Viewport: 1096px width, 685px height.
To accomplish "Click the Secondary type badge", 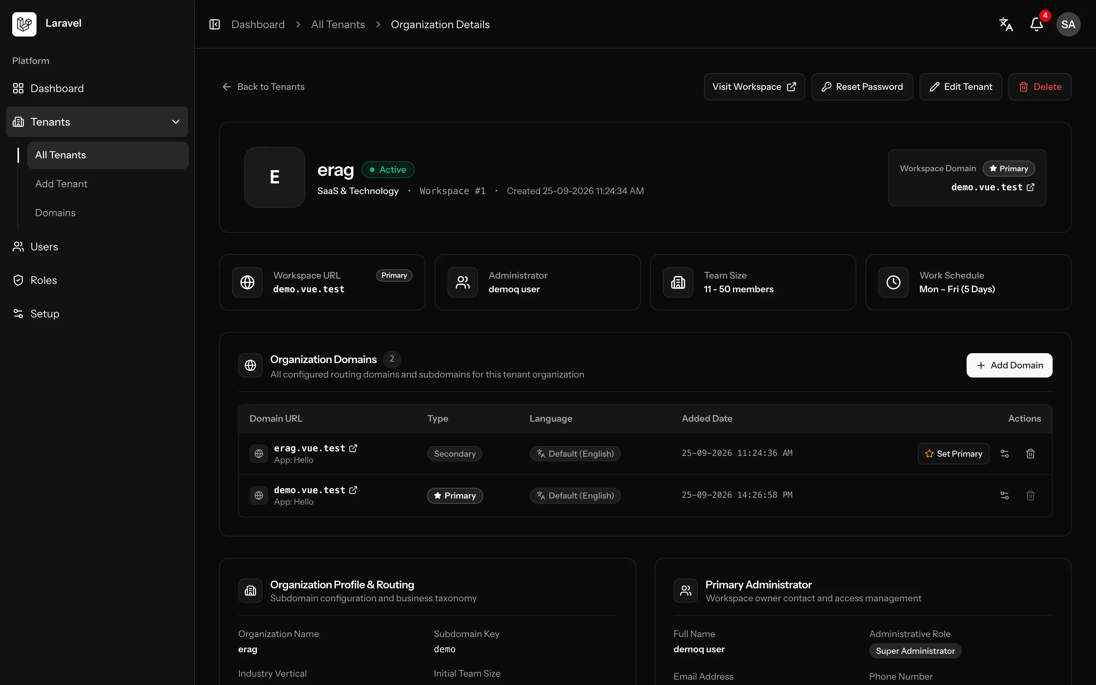I will point(455,454).
